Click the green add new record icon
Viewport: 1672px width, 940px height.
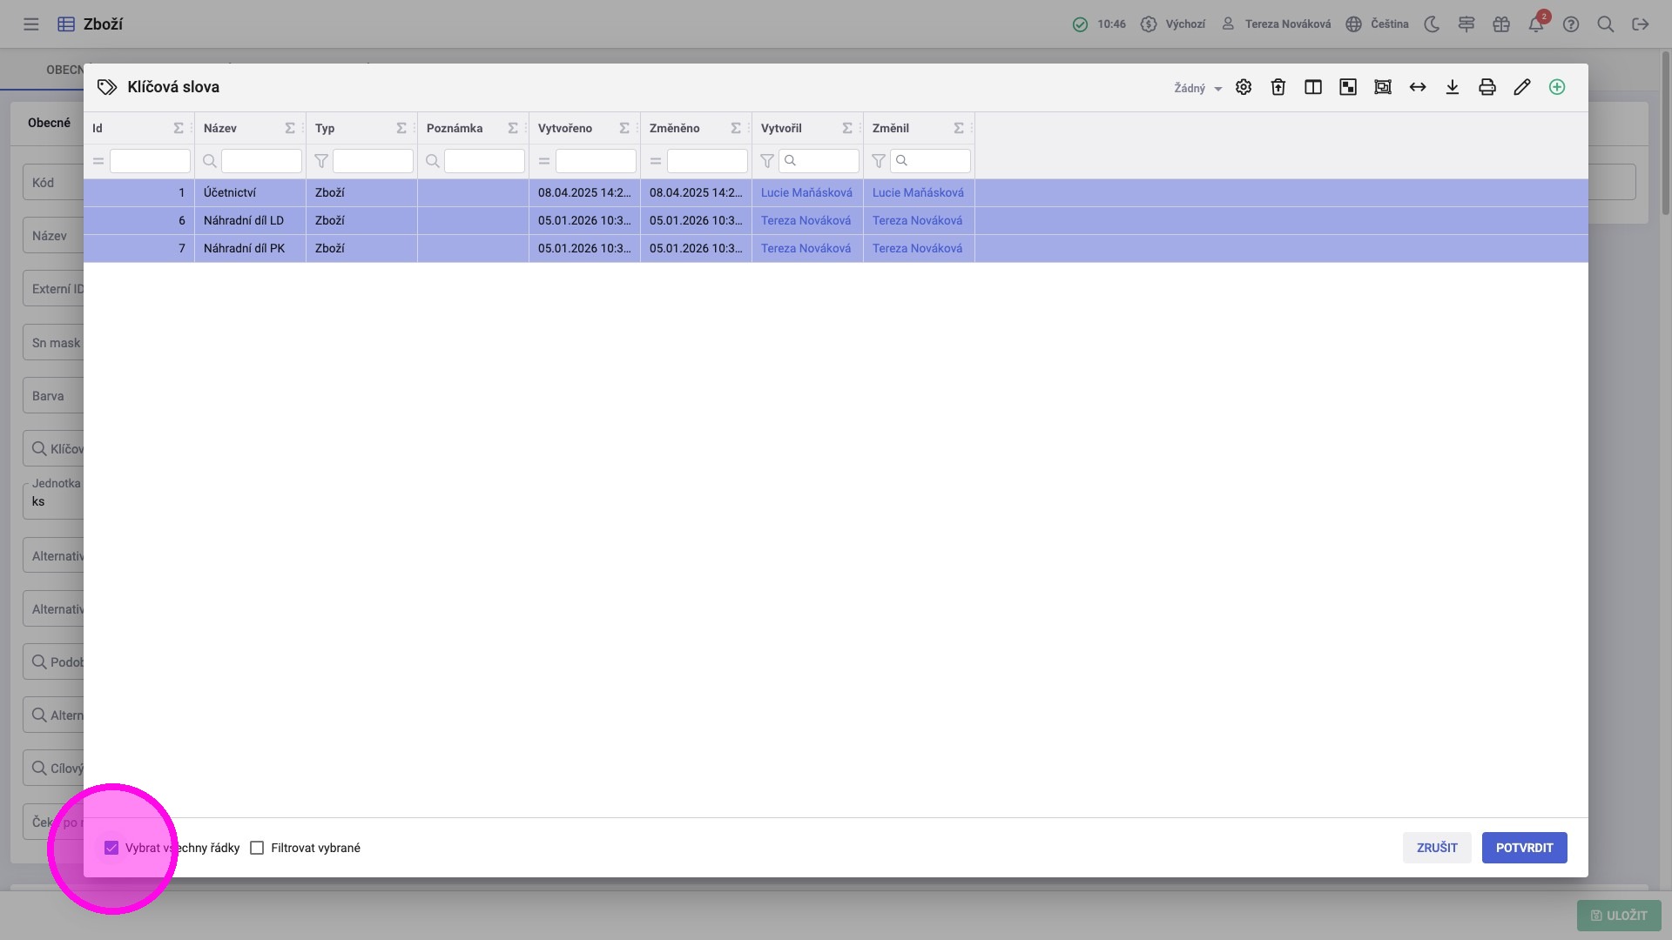click(1557, 87)
